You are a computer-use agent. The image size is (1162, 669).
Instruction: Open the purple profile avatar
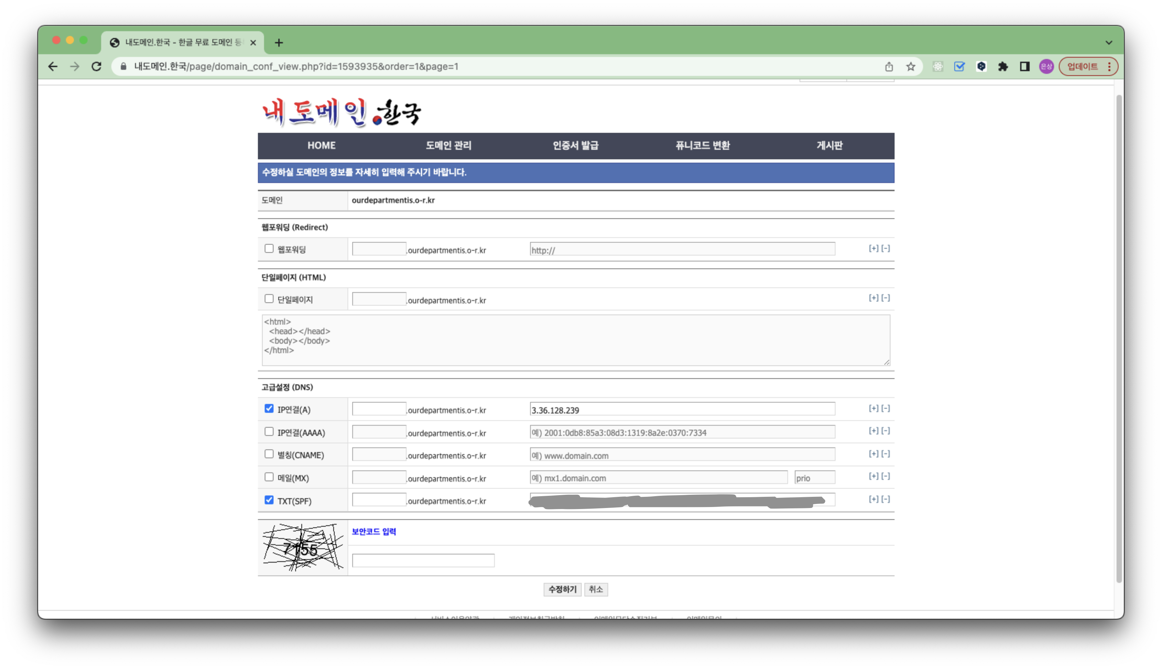click(x=1046, y=67)
